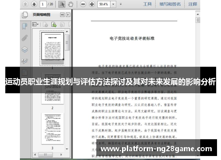Zoom in with the plus button
Image resolution: width=221 pixels, height=160 pixels.
92,4
